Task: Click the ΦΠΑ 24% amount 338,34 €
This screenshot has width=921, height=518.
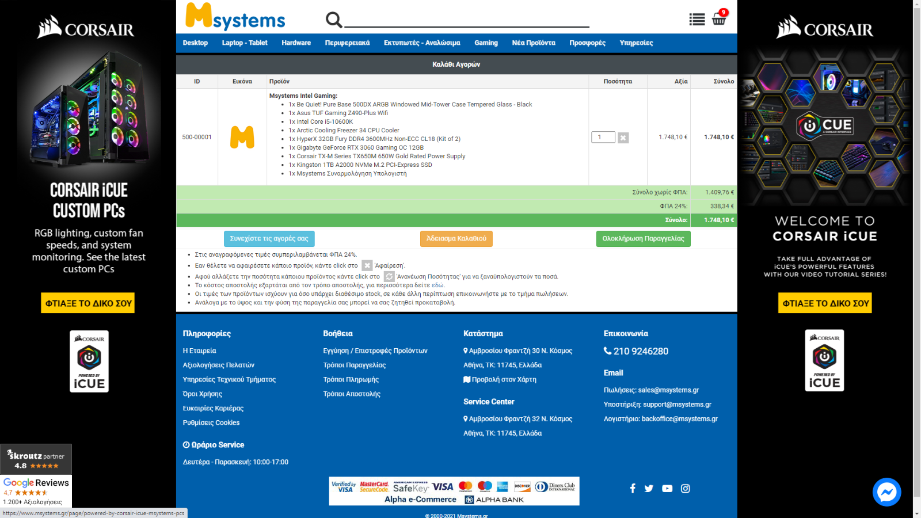Action: (722, 206)
